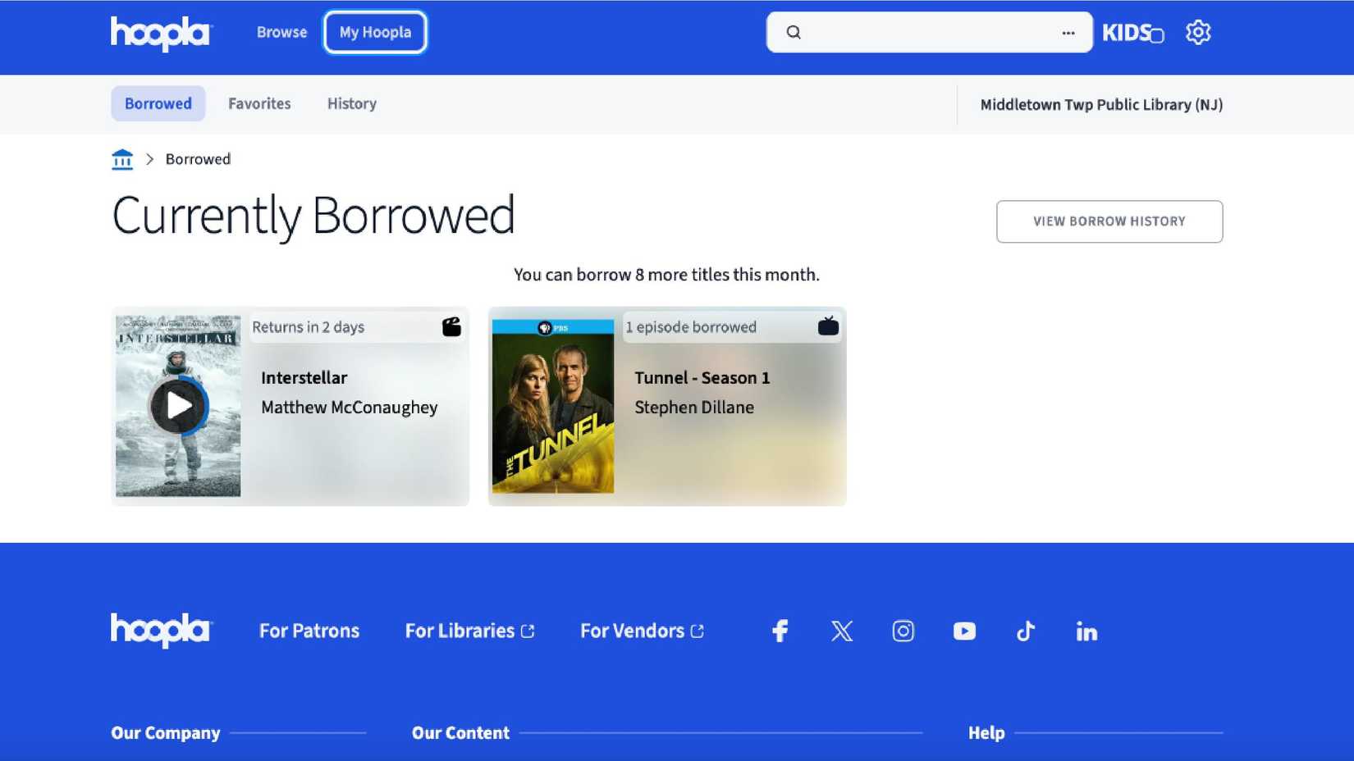Image resolution: width=1354 pixels, height=761 pixels.
Task: Open settings gear icon
Action: point(1198,33)
